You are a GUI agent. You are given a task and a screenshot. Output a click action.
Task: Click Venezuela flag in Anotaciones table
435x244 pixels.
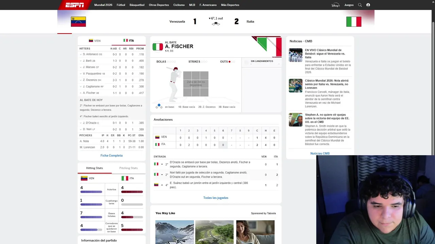[157, 137]
